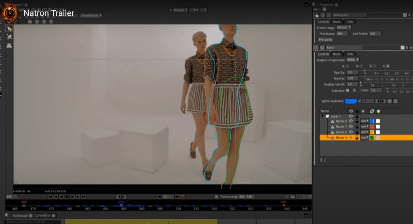Click the color wheel header icon

[378, 111]
